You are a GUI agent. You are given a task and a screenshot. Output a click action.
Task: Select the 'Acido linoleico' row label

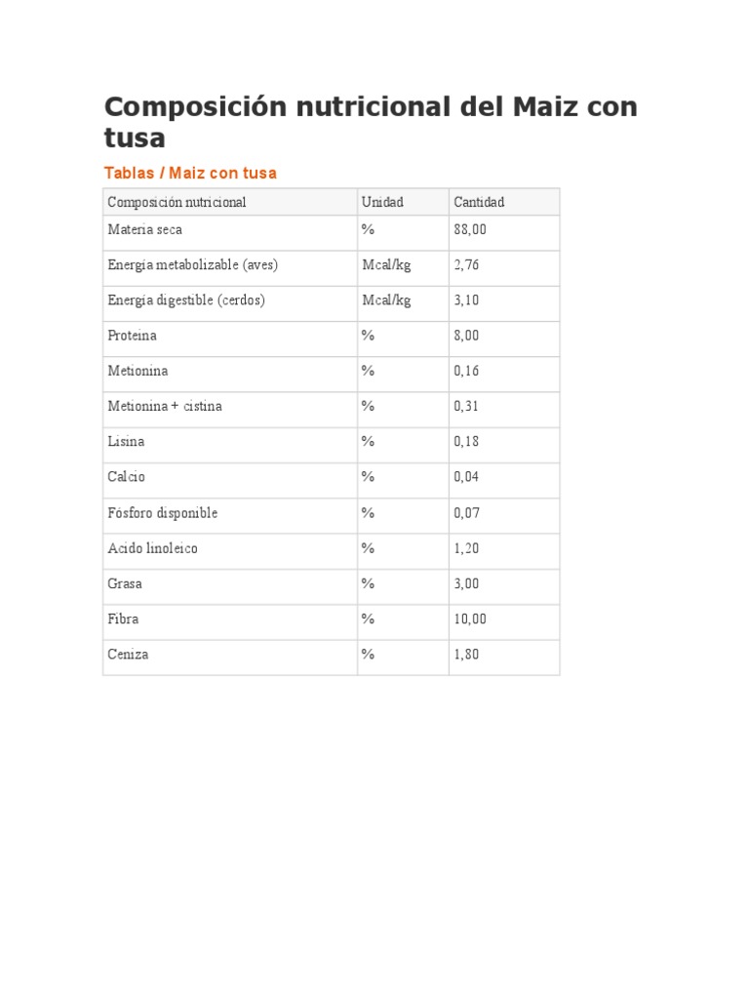[x=152, y=548]
